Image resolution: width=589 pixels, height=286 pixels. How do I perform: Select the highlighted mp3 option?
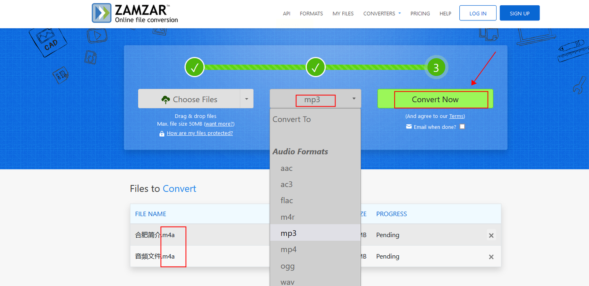(315, 233)
